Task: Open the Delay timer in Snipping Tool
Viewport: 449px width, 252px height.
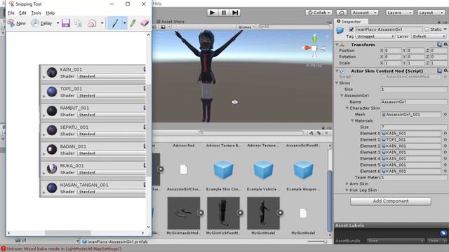Action: (x=42, y=23)
